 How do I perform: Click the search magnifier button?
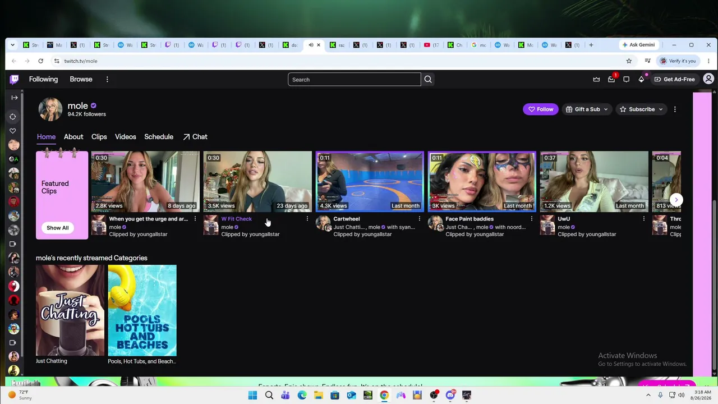point(428,80)
